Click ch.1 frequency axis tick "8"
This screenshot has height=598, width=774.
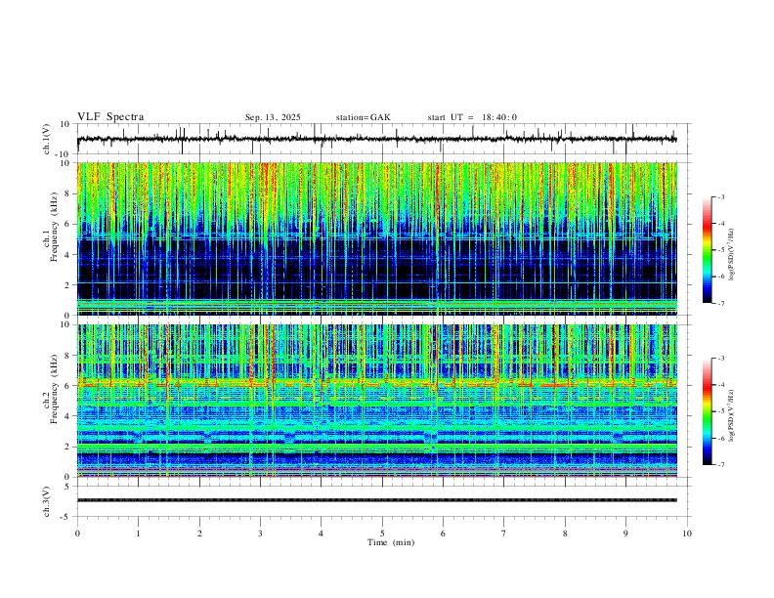(x=67, y=193)
